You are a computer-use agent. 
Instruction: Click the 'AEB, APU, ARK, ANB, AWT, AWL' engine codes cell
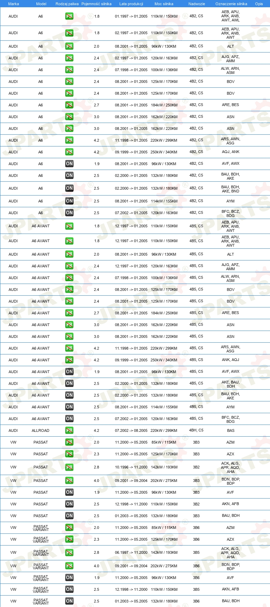pos(230,16)
